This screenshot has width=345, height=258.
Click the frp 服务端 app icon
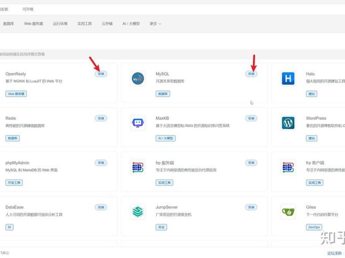138,167
